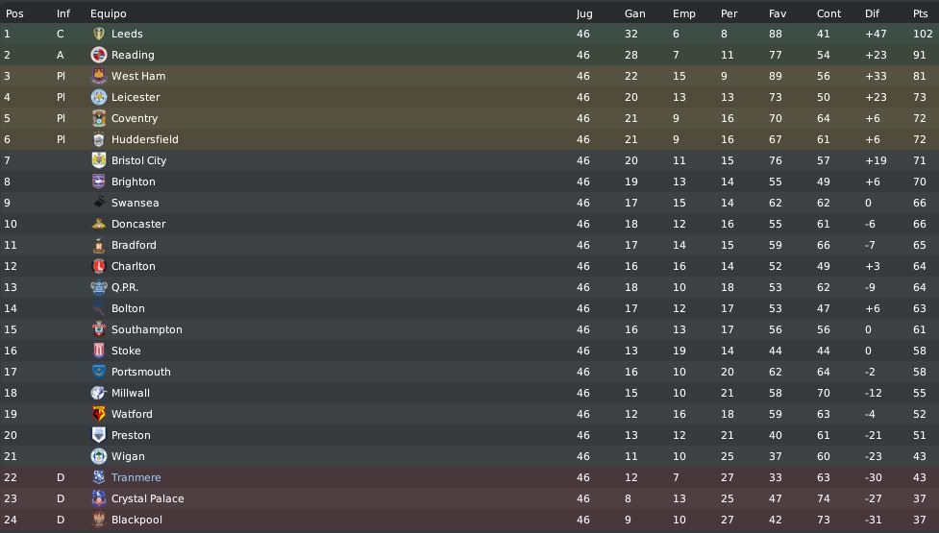
Task: Click the Reading club badge
Action: click(99, 55)
